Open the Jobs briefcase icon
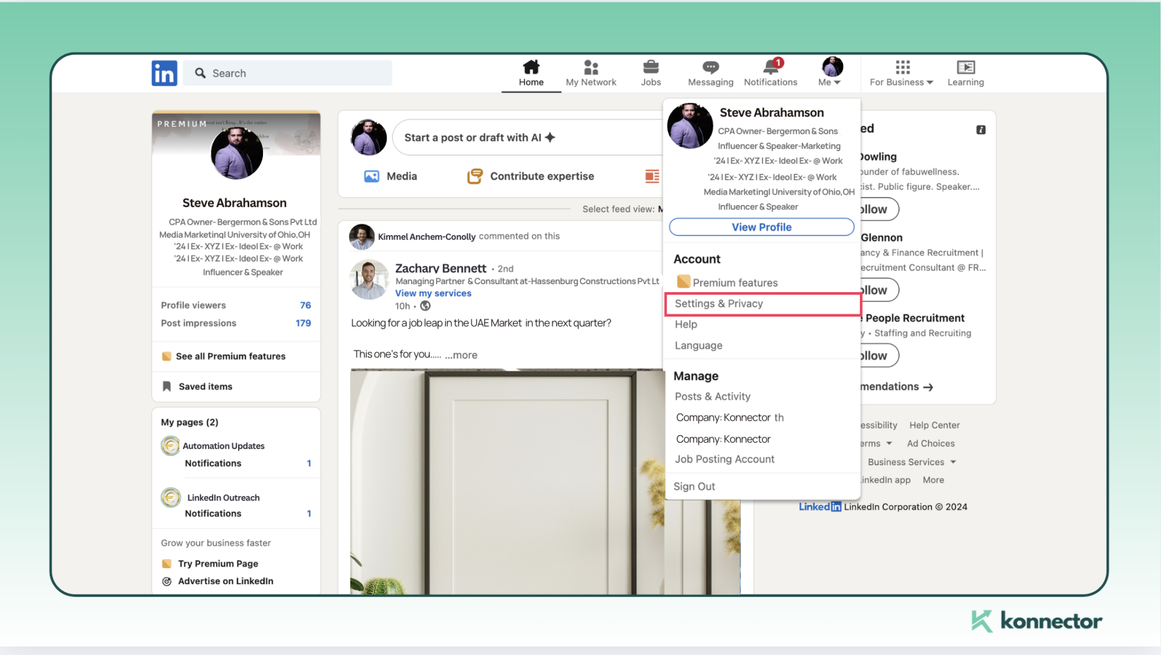The height and width of the screenshot is (655, 1161). (x=651, y=67)
